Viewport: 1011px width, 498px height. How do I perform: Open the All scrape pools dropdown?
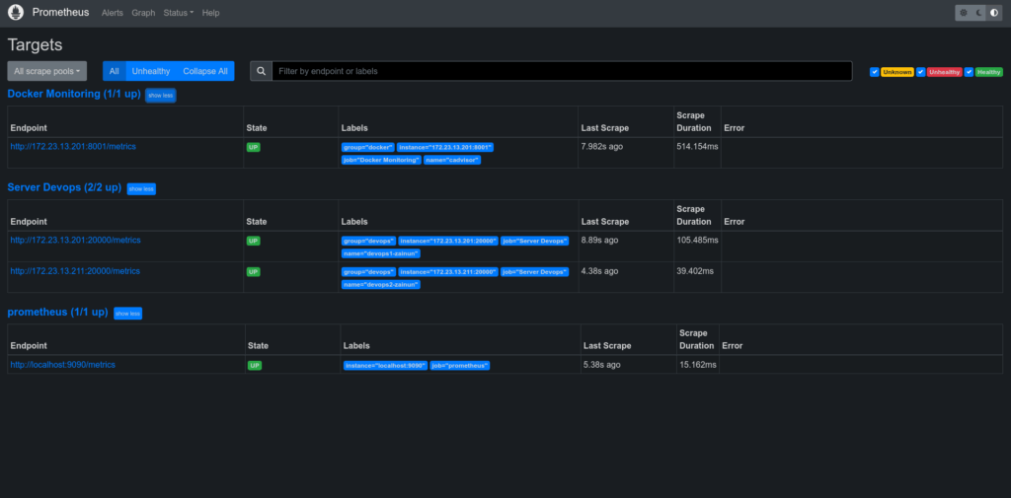click(x=46, y=71)
